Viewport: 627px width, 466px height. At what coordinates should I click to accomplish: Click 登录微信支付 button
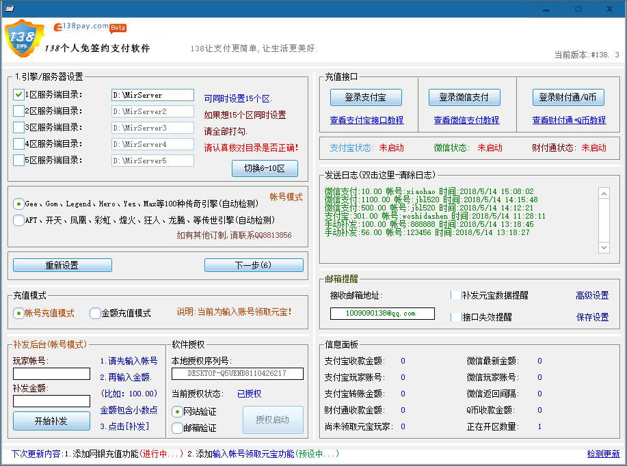coord(464,97)
